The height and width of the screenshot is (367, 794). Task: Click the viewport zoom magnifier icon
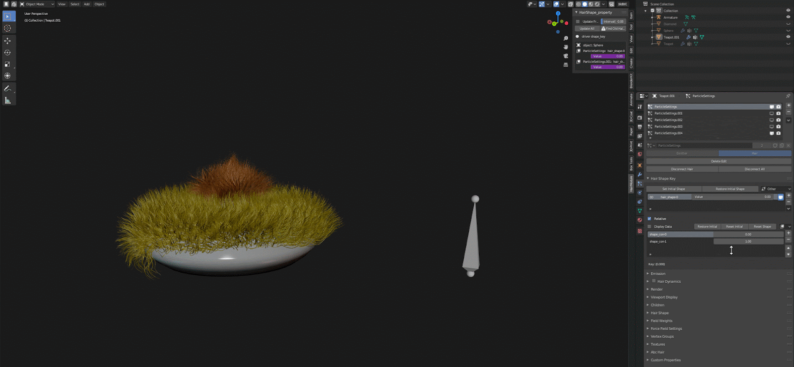(x=566, y=38)
